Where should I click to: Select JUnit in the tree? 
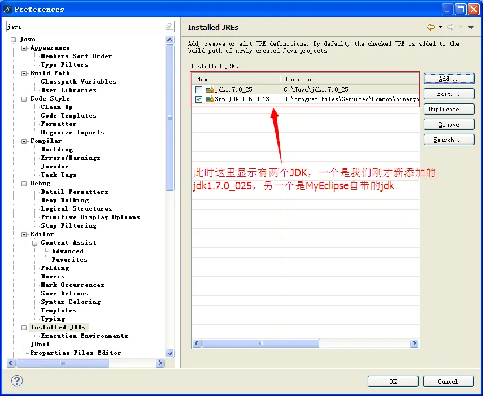coord(40,344)
